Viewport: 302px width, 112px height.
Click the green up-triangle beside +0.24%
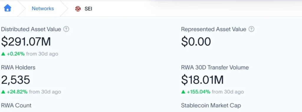3,54
